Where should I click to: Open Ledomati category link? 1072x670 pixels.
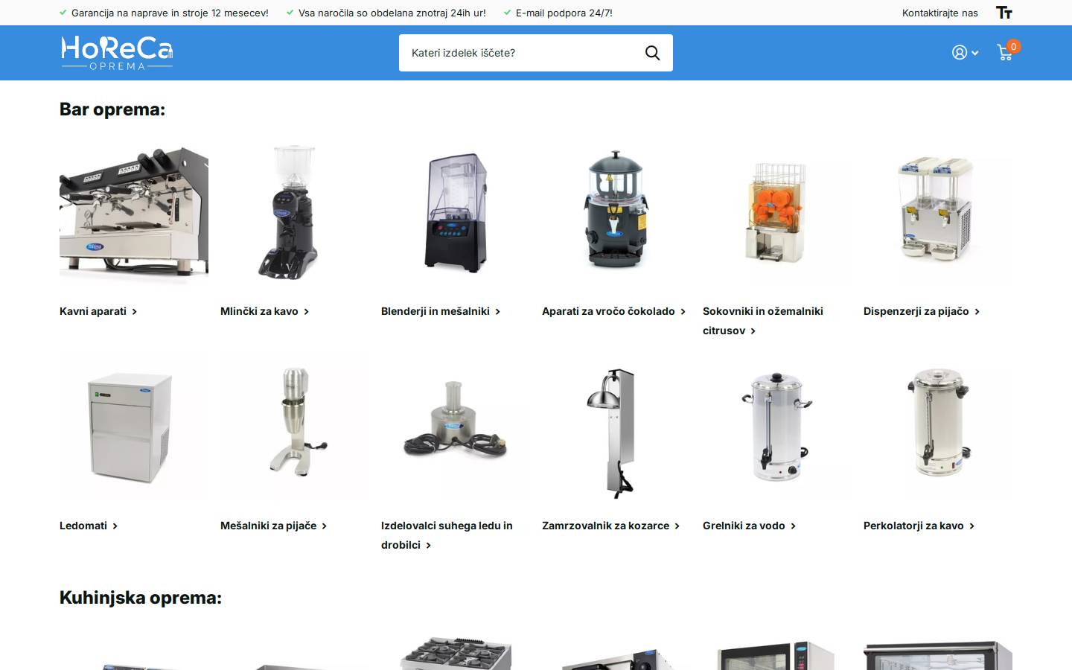pyautogui.click(x=89, y=526)
